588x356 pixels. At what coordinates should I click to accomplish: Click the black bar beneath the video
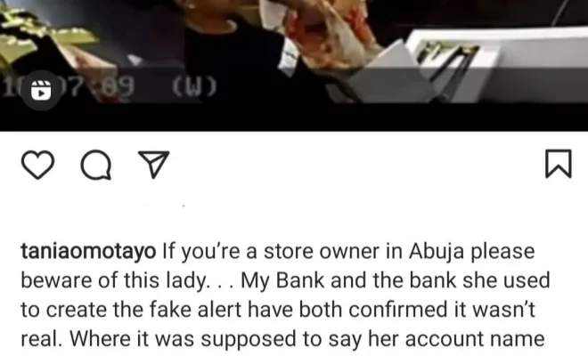coord(294,117)
